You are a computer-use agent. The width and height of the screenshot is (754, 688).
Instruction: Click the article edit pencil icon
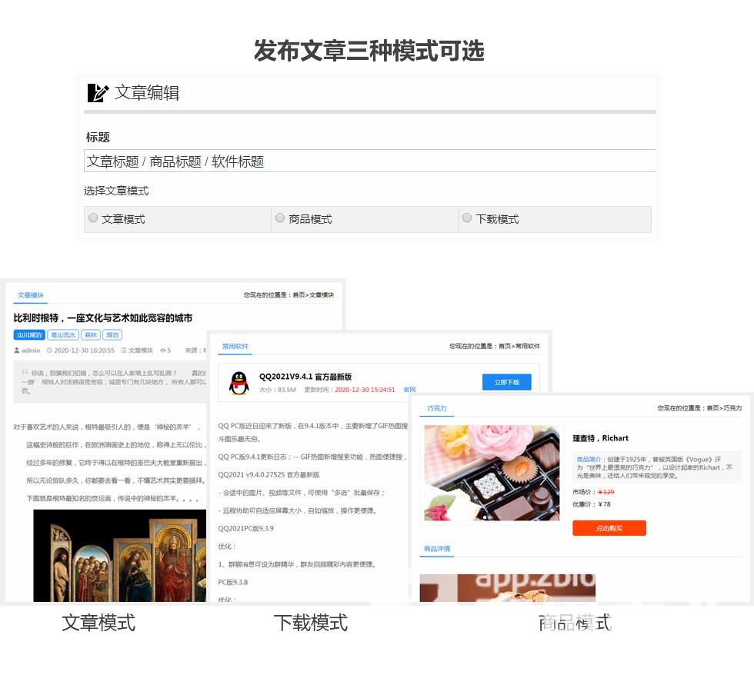pos(98,93)
